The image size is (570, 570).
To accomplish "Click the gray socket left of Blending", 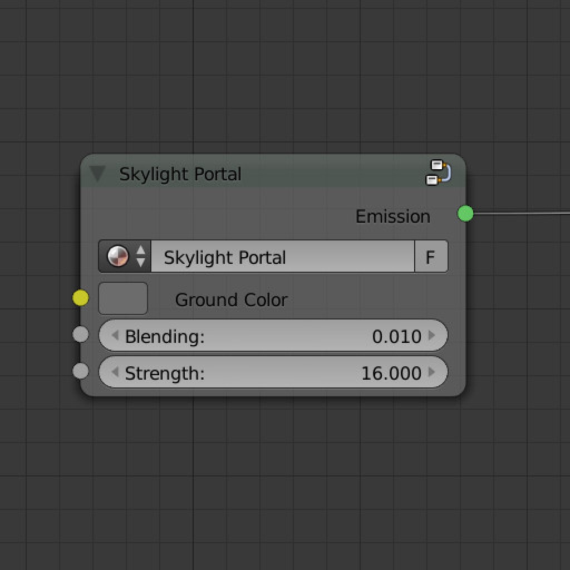I will (80, 334).
